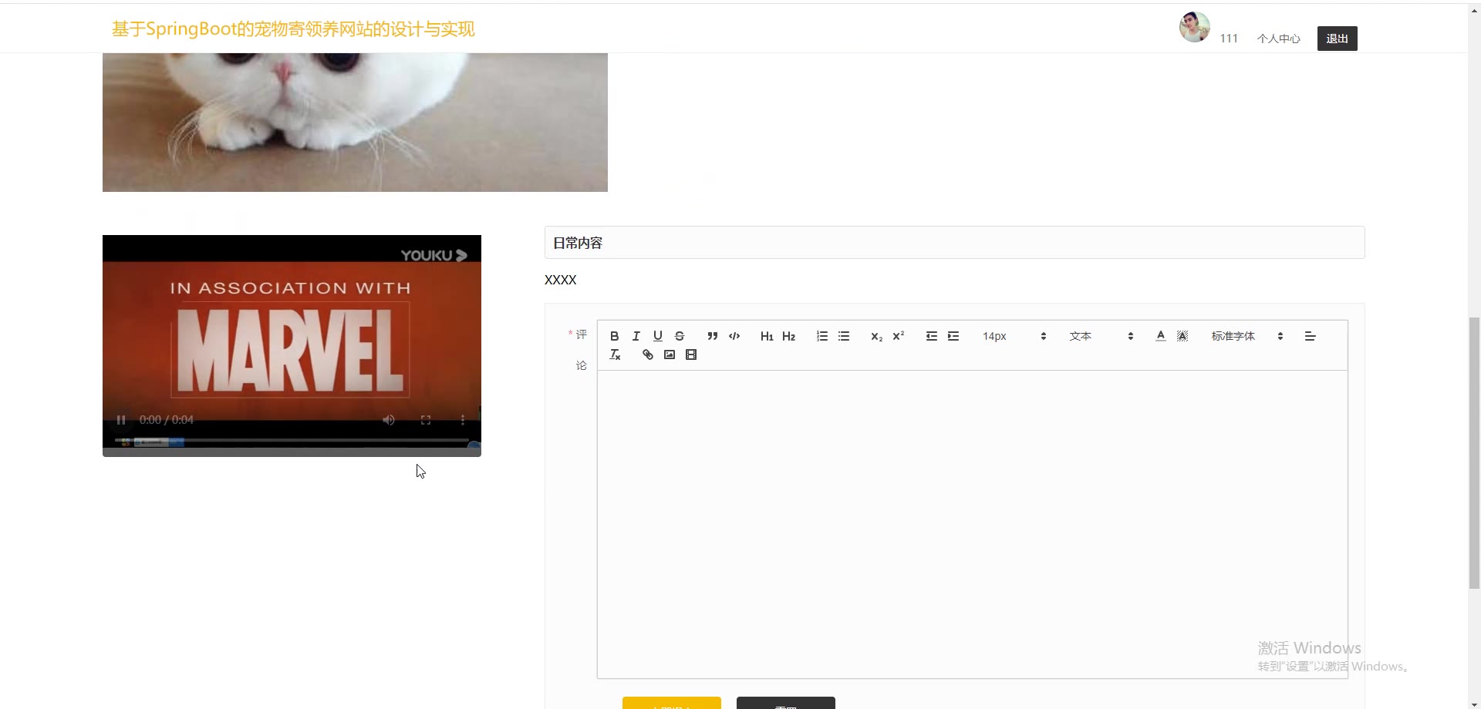
Task: Insert an image into the comment
Action: point(669,354)
